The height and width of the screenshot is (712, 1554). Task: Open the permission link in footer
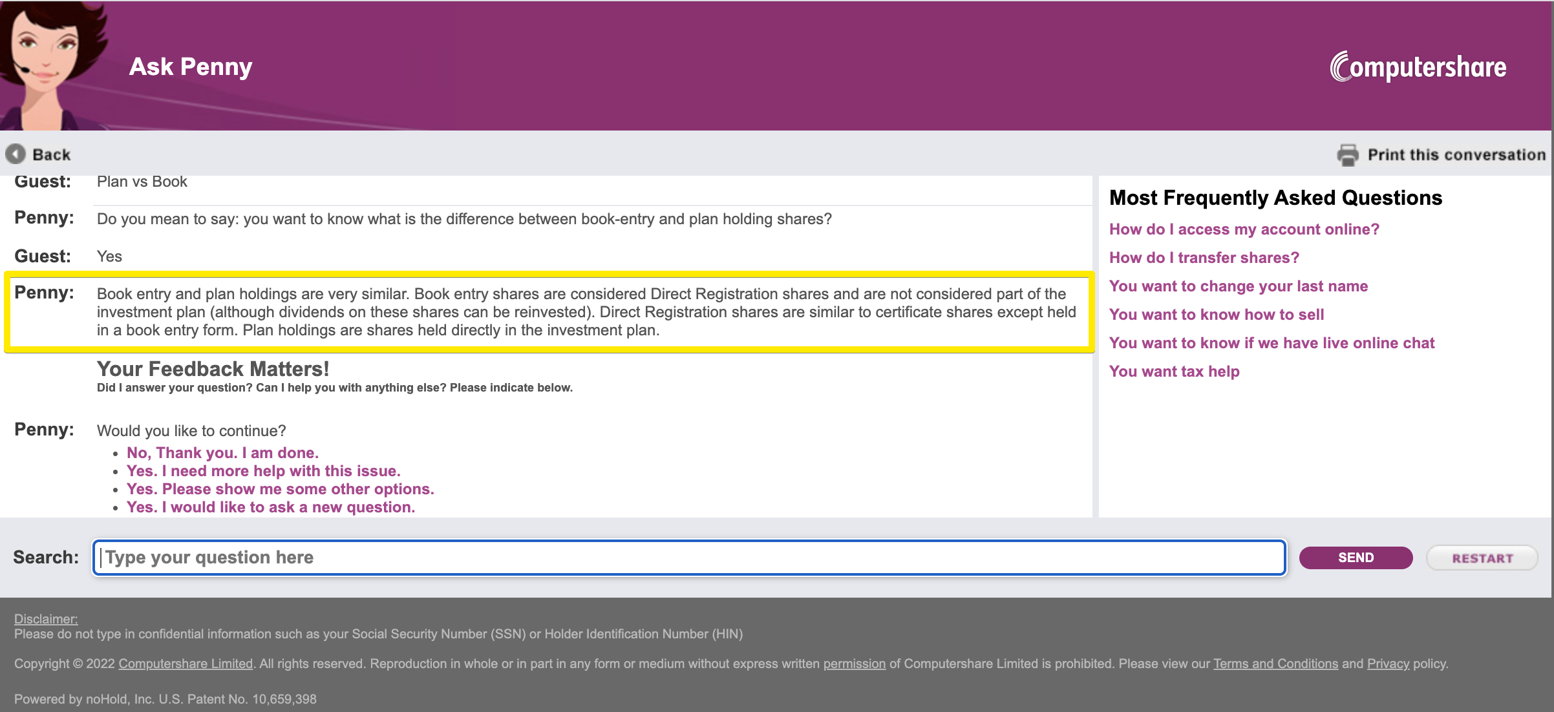coord(854,664)
